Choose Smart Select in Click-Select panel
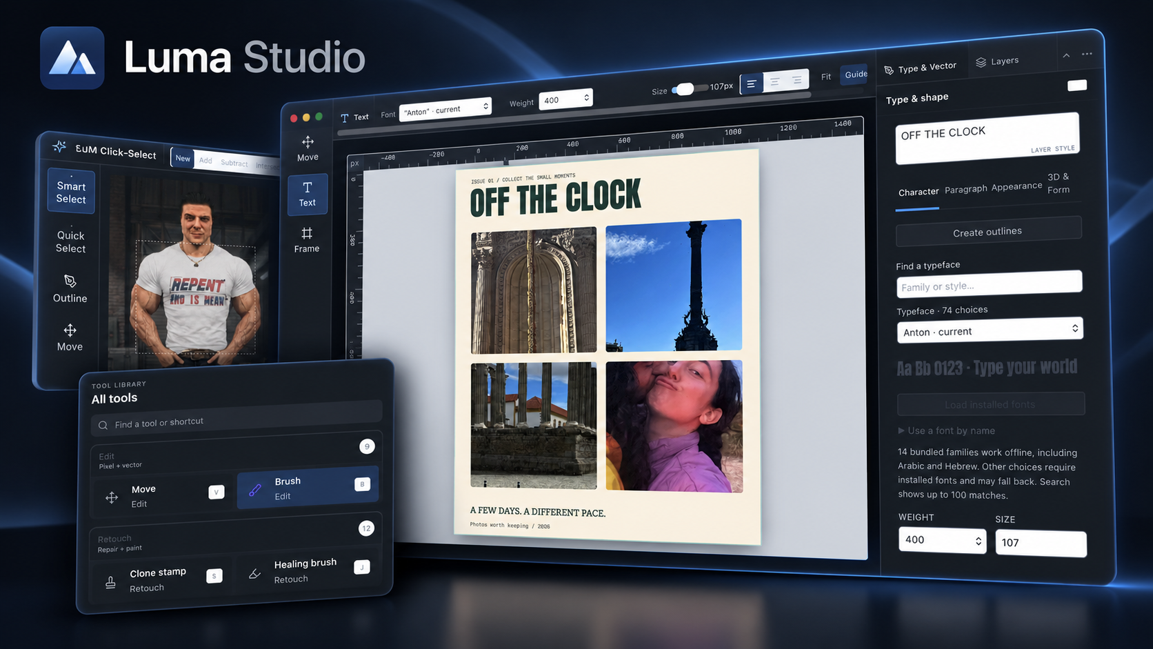 point(71,192)
